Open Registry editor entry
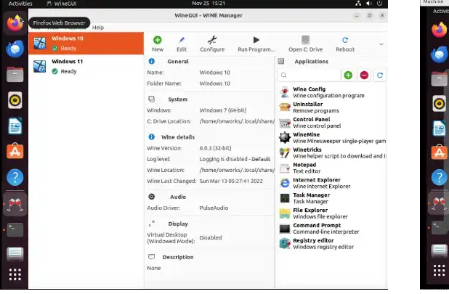Viewport: 449px width, 294px height. (x=331, y=244)
